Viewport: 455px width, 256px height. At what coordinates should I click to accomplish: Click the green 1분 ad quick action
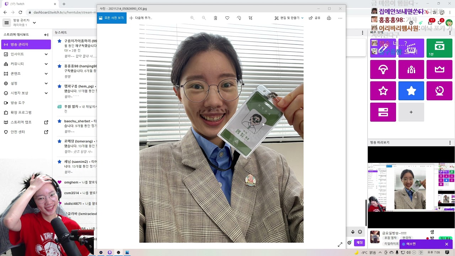[439, 48]
